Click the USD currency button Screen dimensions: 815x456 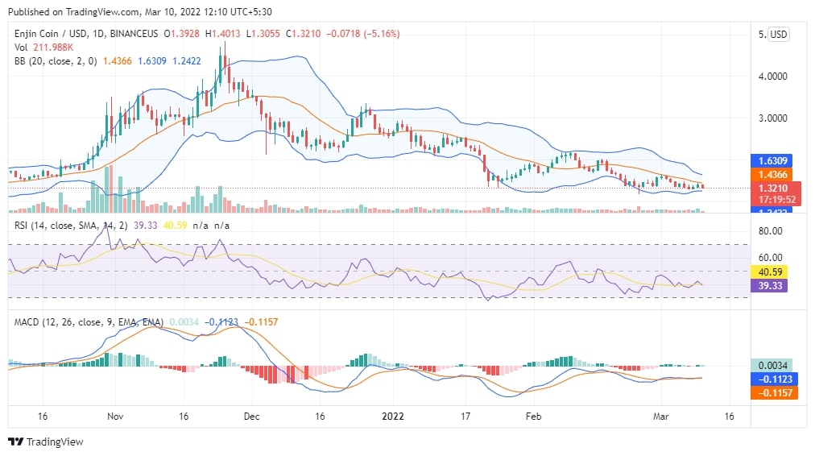pos(778,35)
